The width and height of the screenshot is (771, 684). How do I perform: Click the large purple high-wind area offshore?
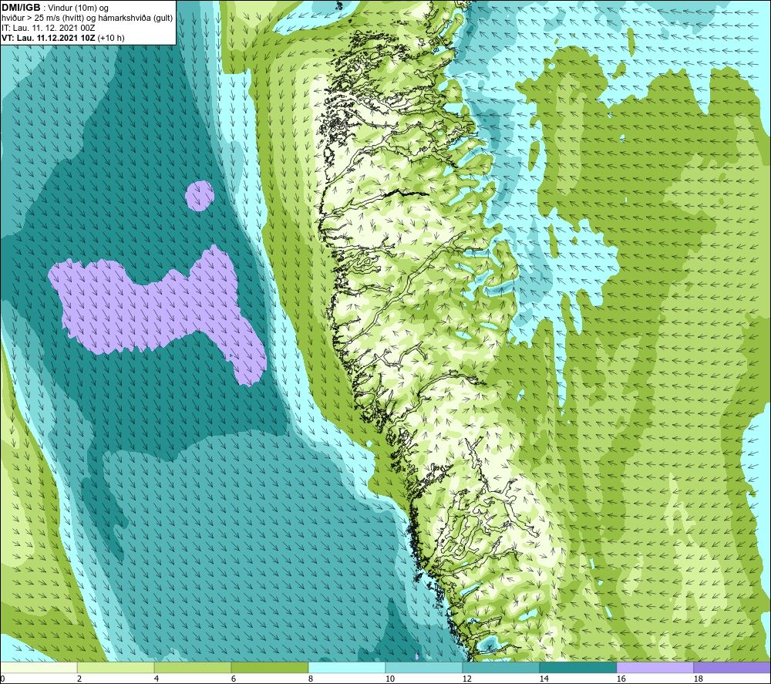pyautogui.click(x=157, y=312)
